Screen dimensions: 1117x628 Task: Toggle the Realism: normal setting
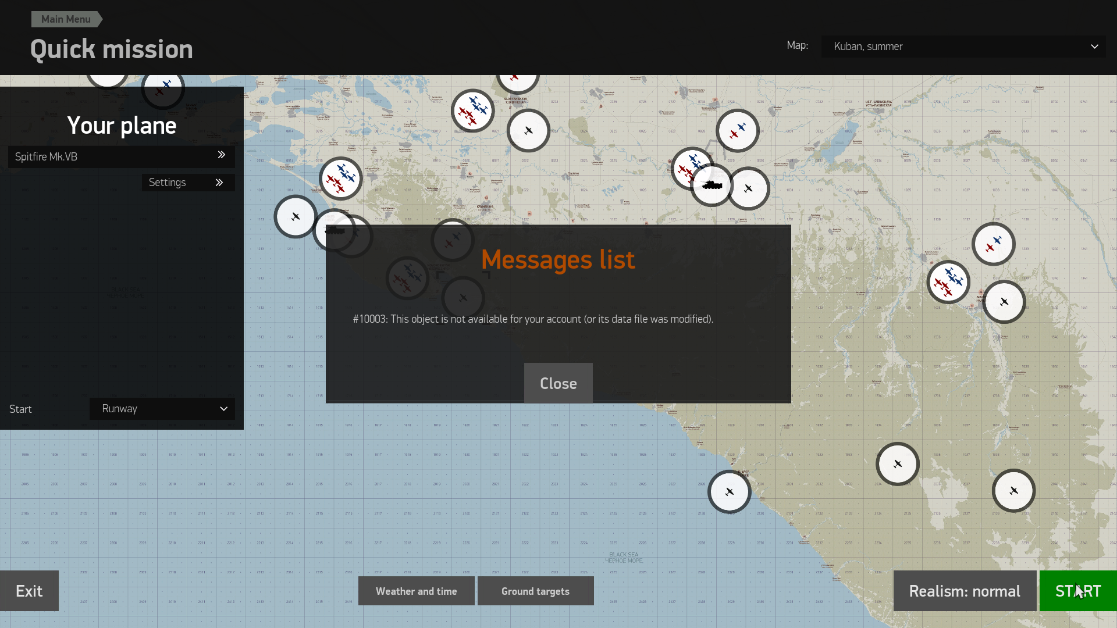tap(964, 591)
